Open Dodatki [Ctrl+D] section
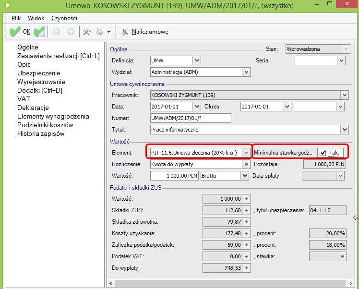Viewport: 359px width, 289px height. (x=40, y=90)
